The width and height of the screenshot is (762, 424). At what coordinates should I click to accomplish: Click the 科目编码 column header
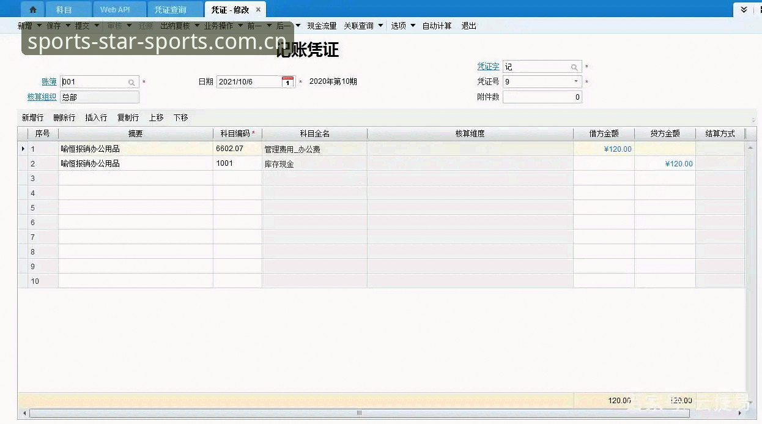(x=237, y=133)
